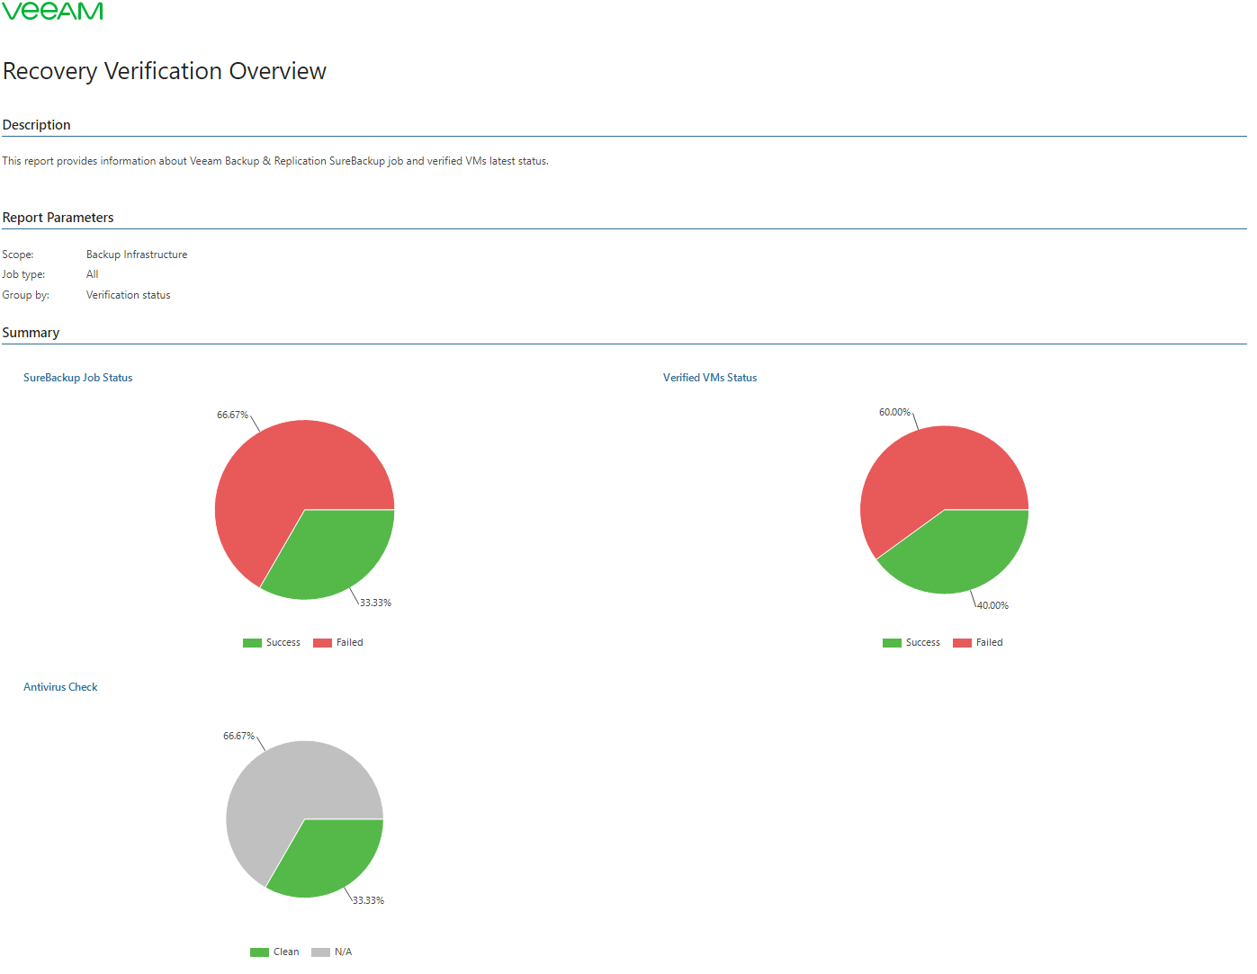Image resolution: width=1257 pixels, height=974 pixels.
Task: Click the Summary section heading
Action: (31, 333)
